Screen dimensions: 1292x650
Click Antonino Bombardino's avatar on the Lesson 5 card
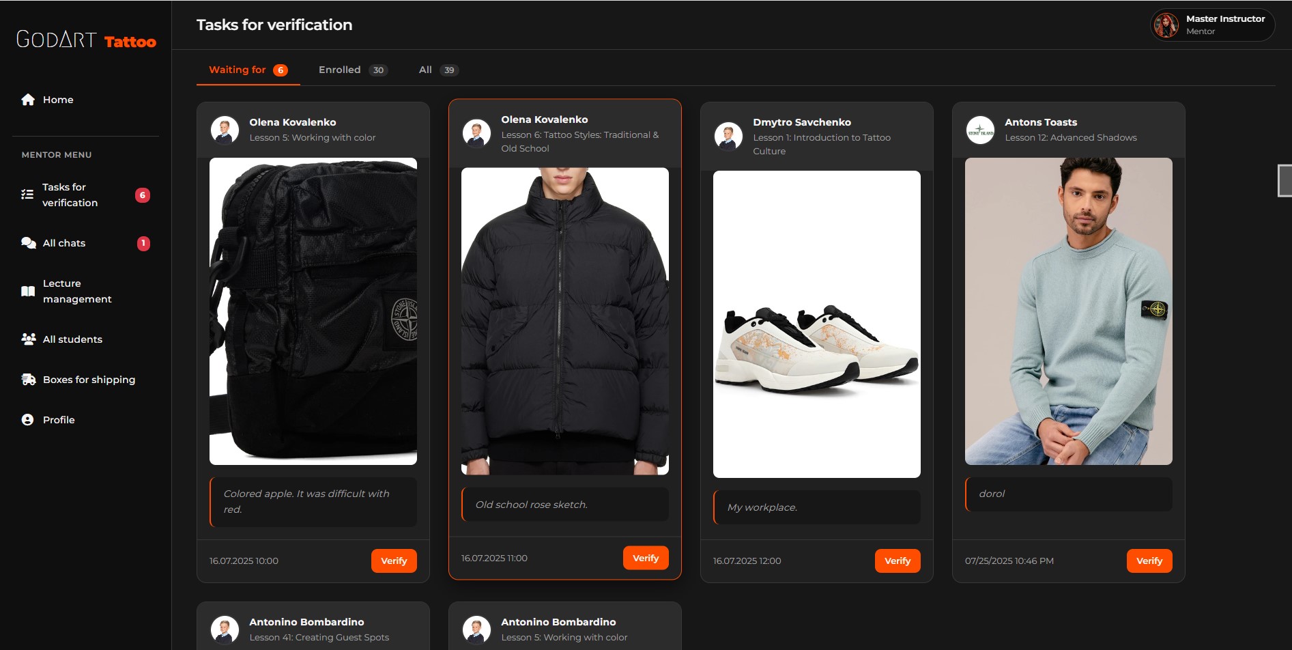477,630
